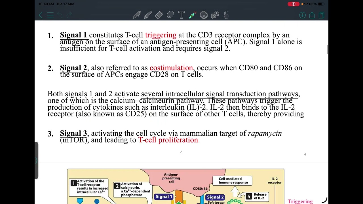Open the stickers tool
This screenshot has width=363, height=204.
[x=204, y=15]
